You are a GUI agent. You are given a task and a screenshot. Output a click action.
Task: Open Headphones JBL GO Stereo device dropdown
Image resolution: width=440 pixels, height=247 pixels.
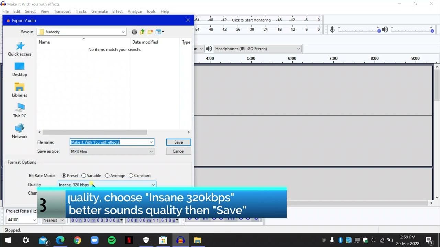pos(258,49)
